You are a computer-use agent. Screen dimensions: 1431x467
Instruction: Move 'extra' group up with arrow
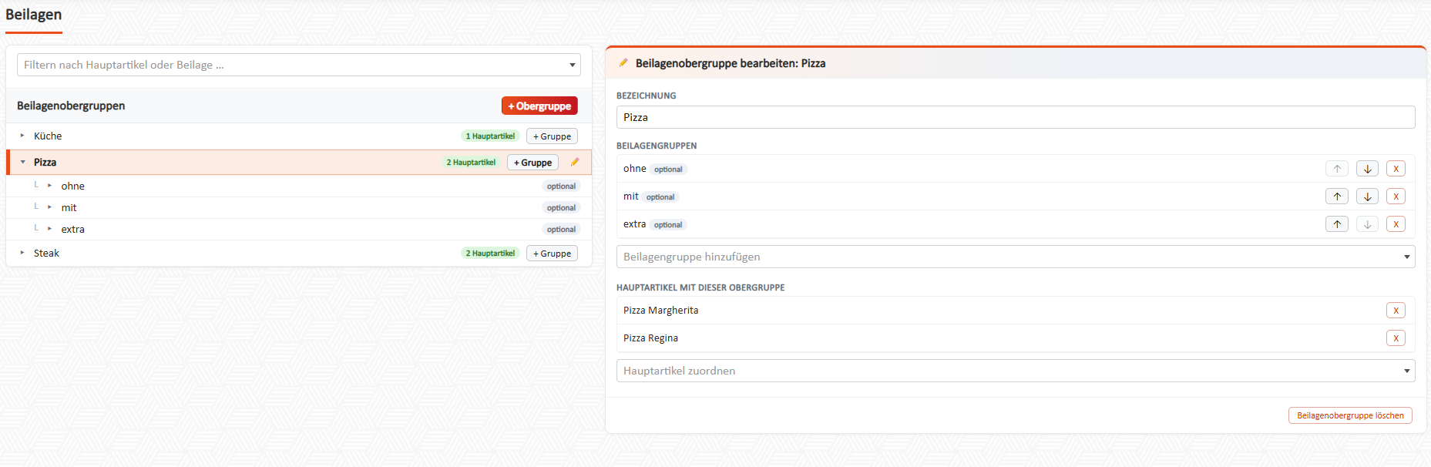point(1337,224)
